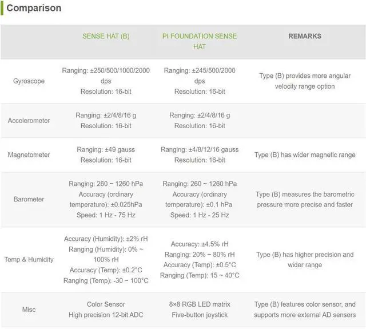Select the Magnetometer row label

tap(29, 155)
